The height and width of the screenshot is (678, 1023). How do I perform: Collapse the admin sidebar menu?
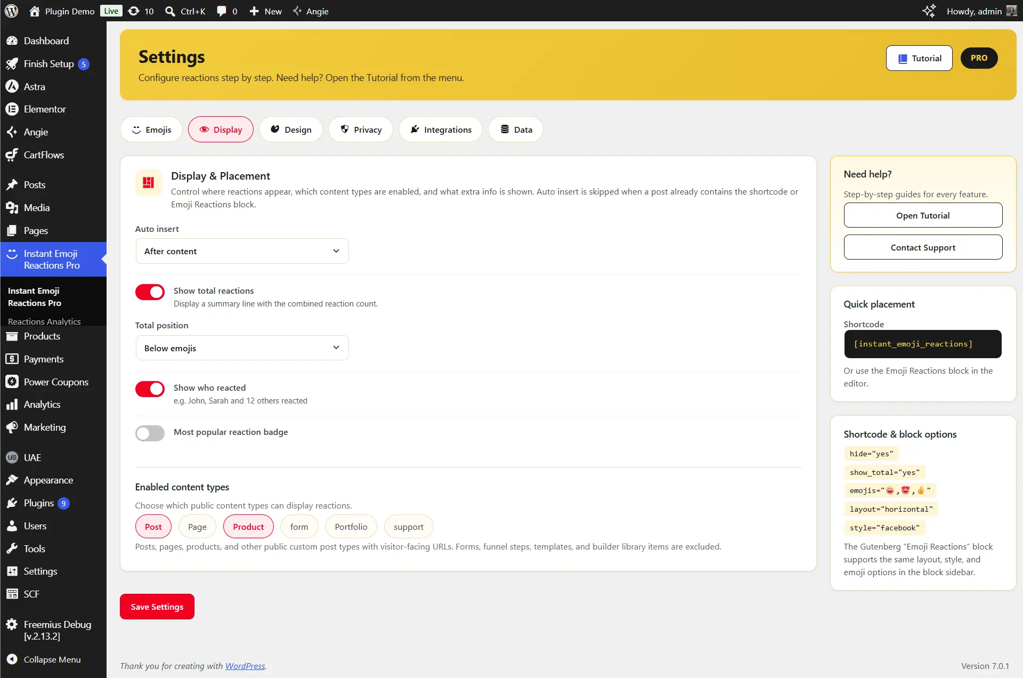(53, 659)
